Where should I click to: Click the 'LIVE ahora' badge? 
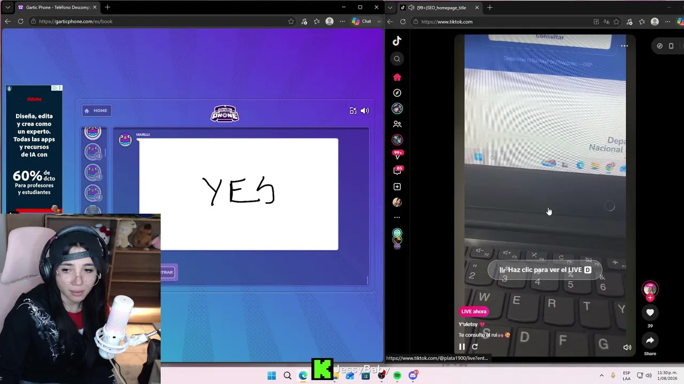click(474, 311)
